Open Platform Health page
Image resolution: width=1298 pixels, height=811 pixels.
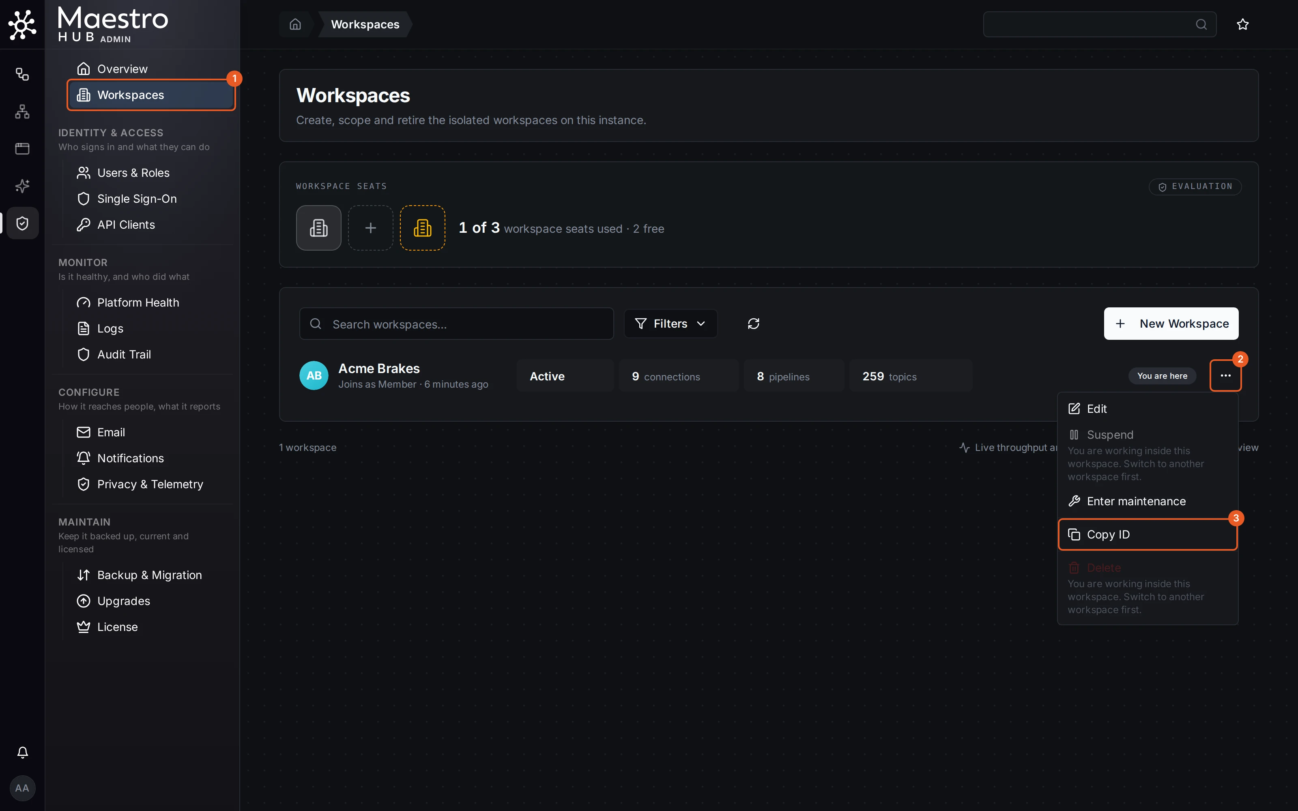151,303
